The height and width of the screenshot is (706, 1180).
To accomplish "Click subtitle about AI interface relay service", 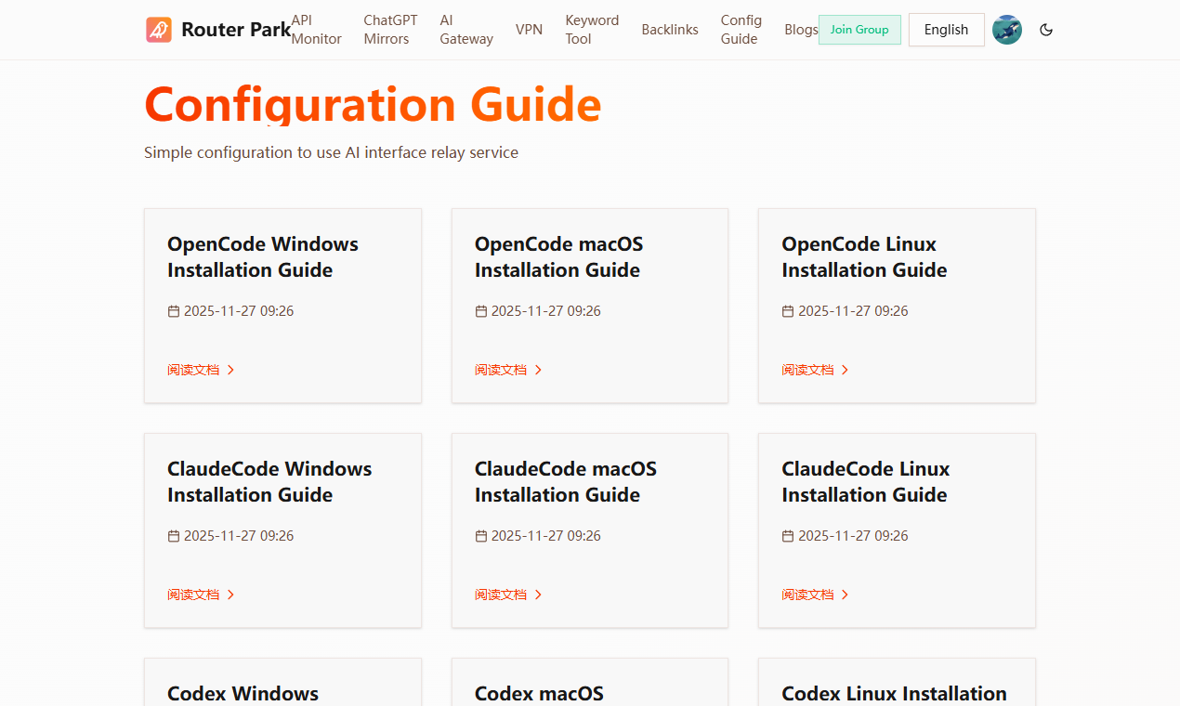I will [331, 152].
